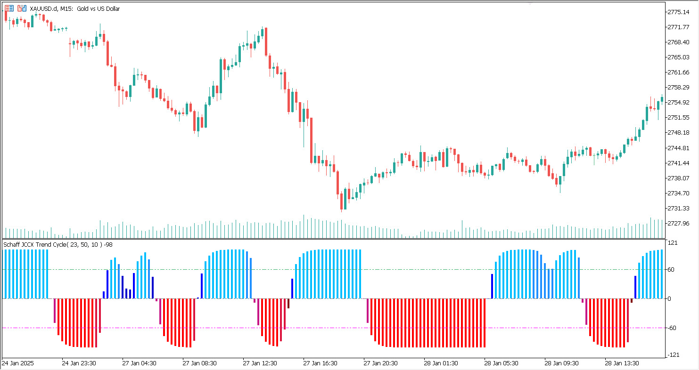Click the 28 Jan 09:30 time label
The width and height of the screenshot is (699, 370).
[562, 363]
